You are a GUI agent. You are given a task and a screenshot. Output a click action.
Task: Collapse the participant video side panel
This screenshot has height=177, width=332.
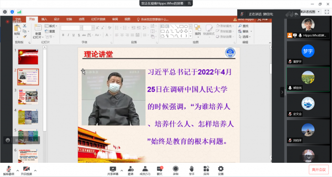click(282, 92)
